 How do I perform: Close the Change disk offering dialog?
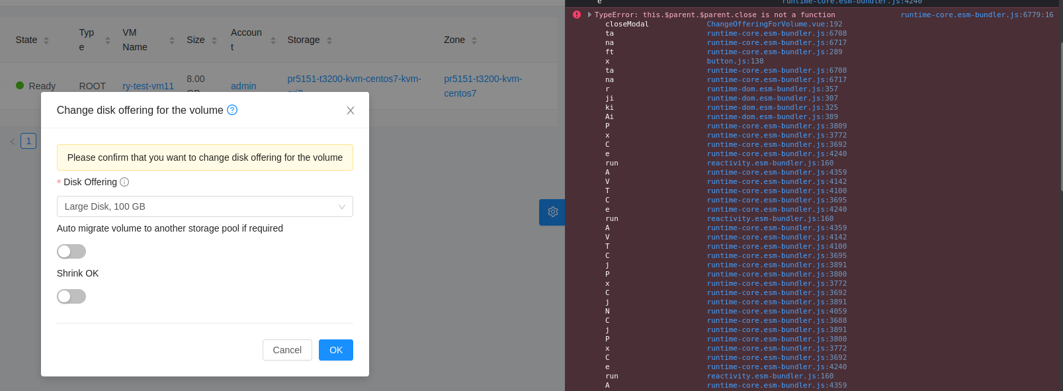(351, 110)
